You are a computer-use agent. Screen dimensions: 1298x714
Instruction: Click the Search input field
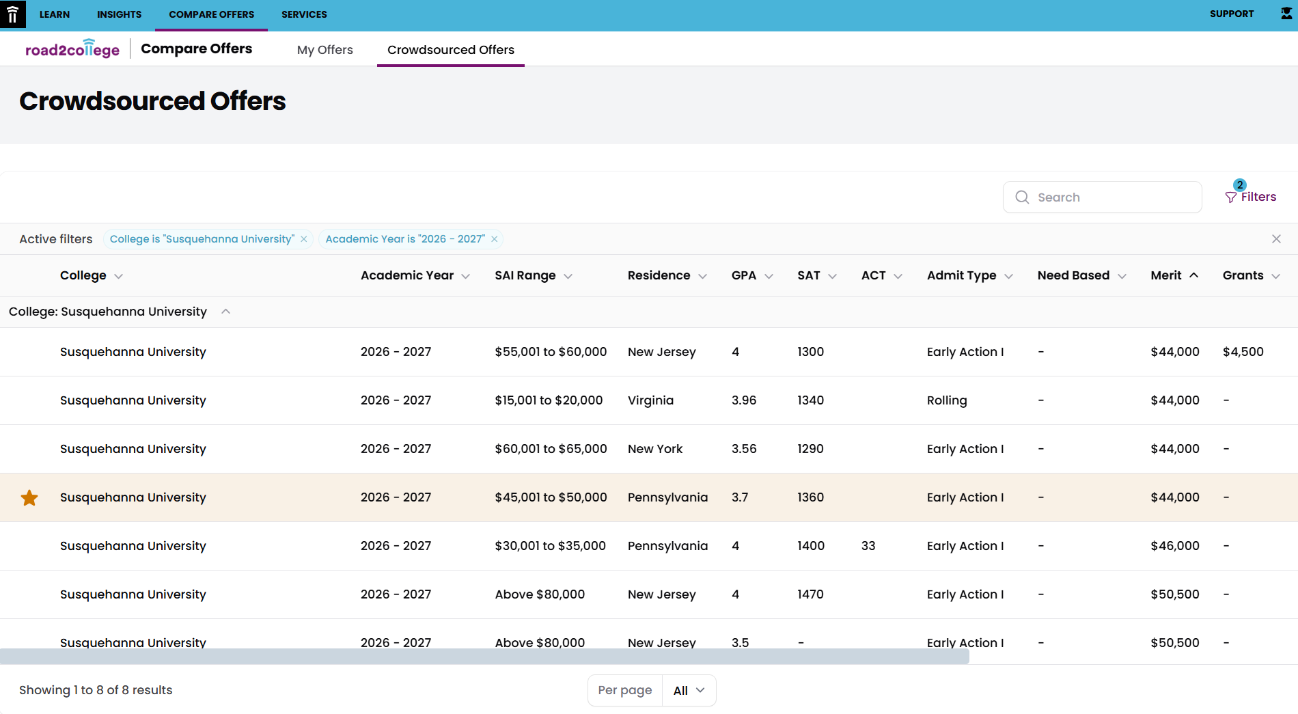coord(1102,197)
